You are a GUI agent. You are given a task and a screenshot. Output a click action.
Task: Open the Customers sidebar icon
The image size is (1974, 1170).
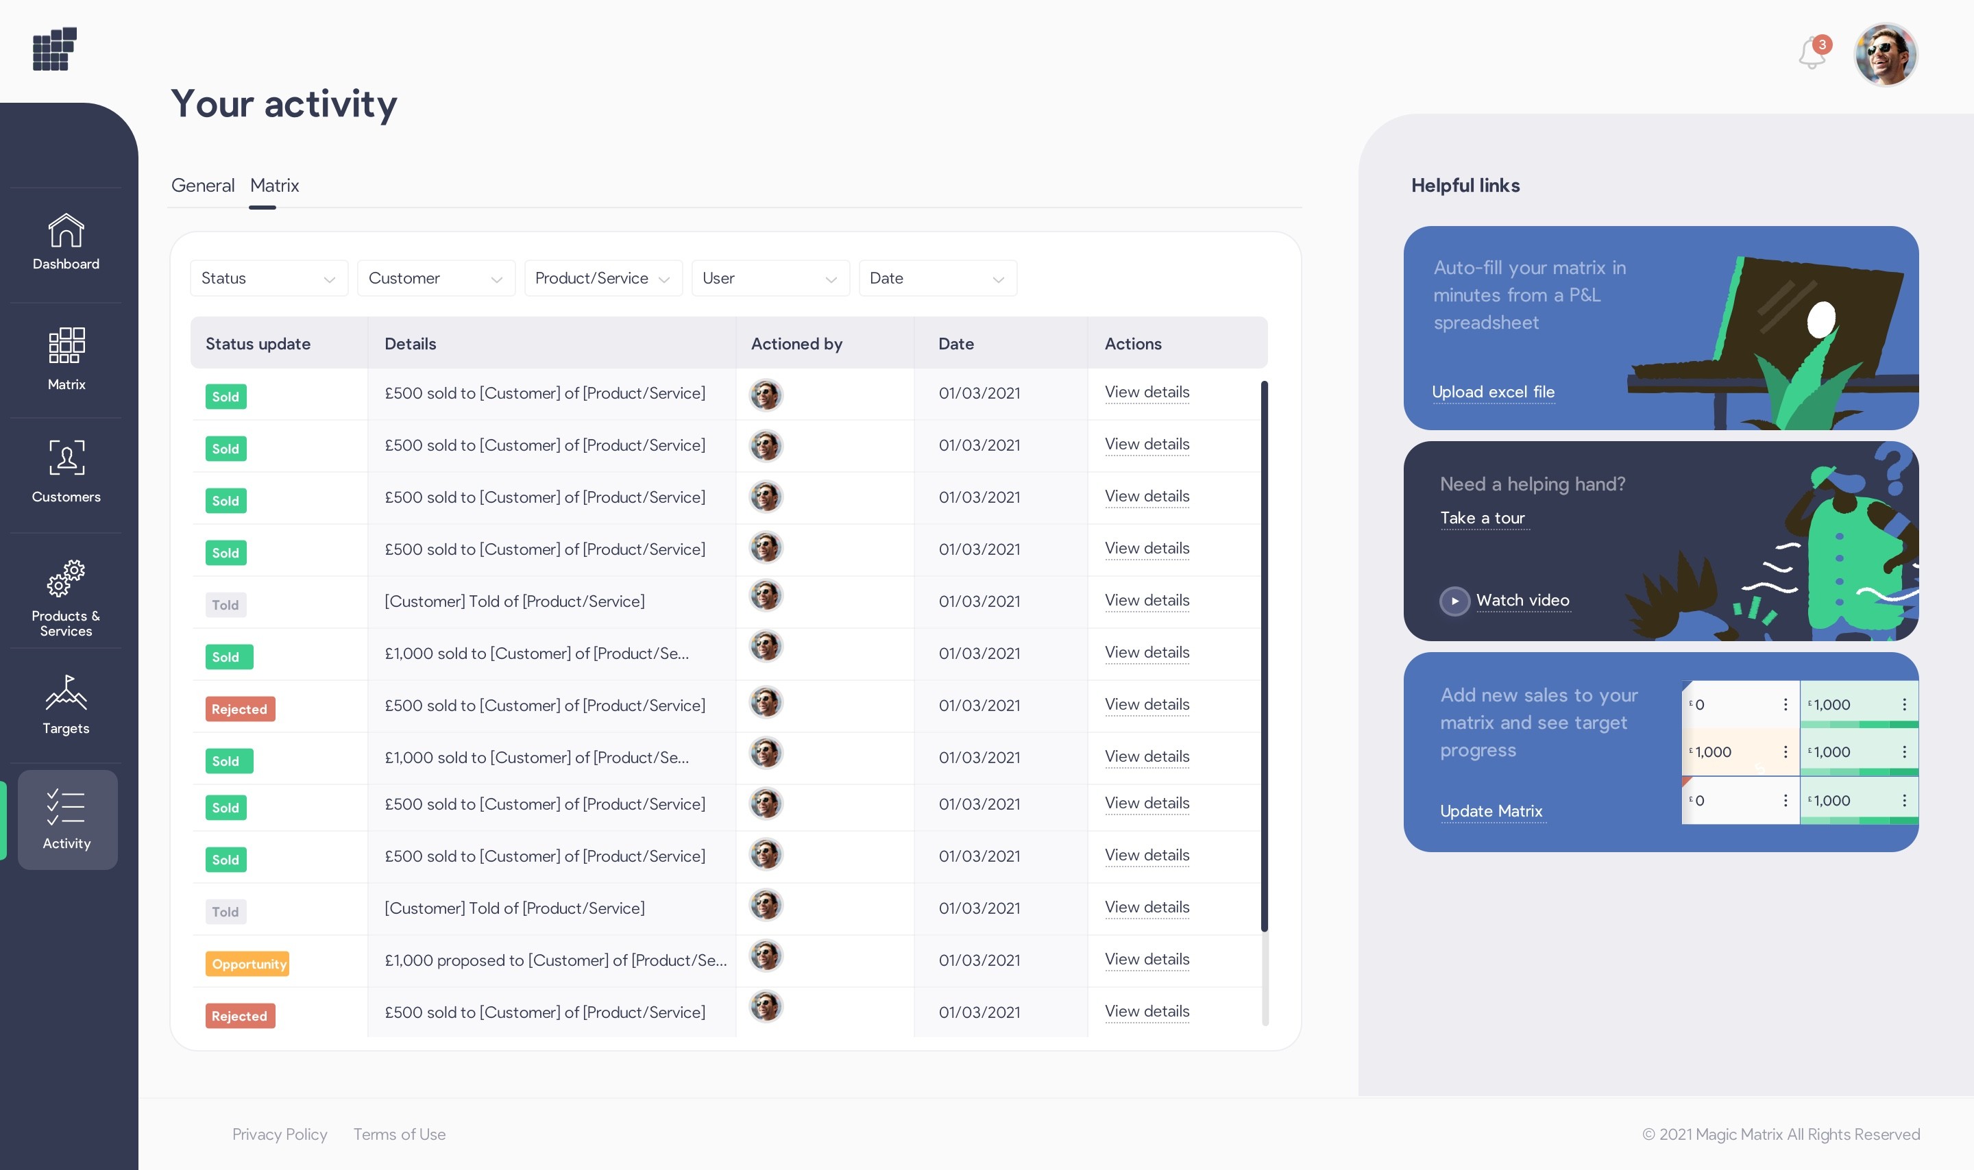coord(66,458)
